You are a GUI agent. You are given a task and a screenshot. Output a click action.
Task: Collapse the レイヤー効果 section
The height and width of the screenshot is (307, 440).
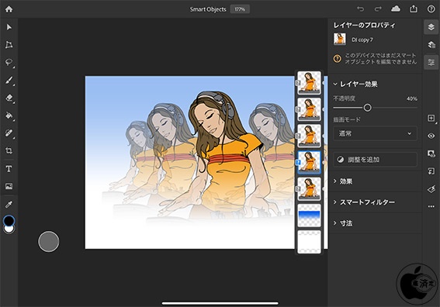355,84
